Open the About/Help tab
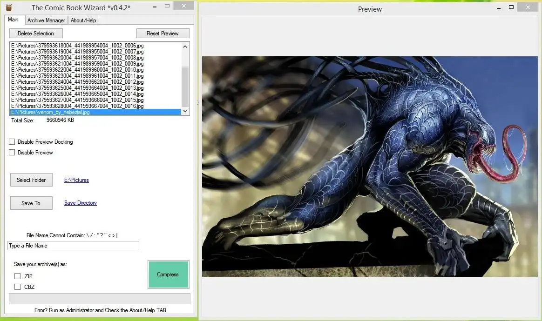This screenshot has height=321, width=542. 83,20
